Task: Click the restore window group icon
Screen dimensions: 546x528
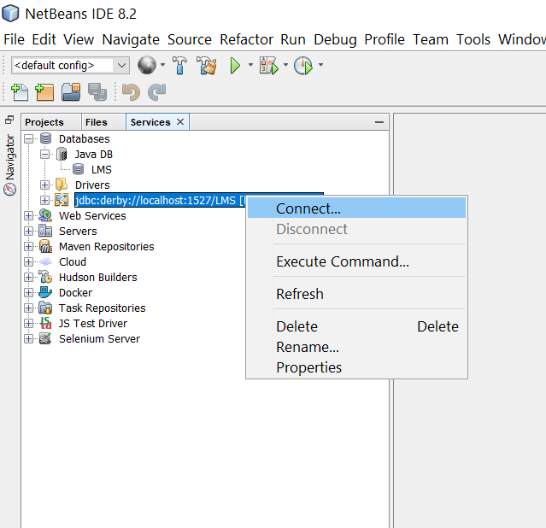Action: click(x=9, y=120)
